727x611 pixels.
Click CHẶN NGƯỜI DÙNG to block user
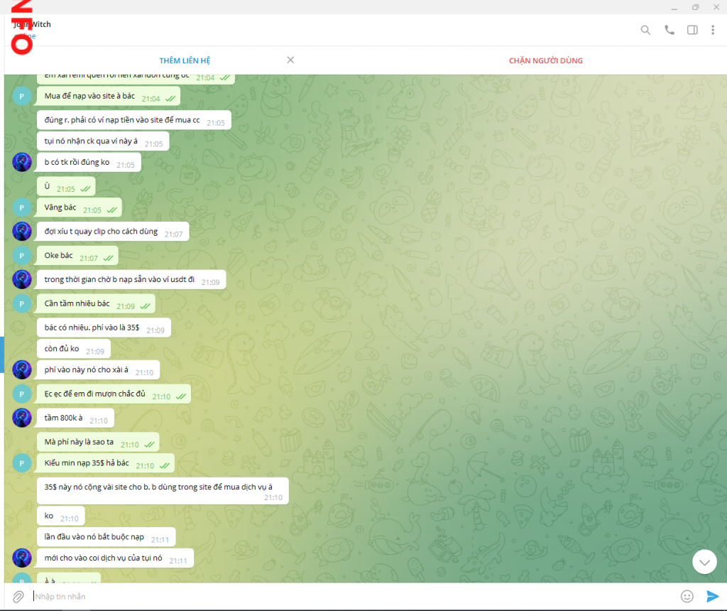point(545,60)
